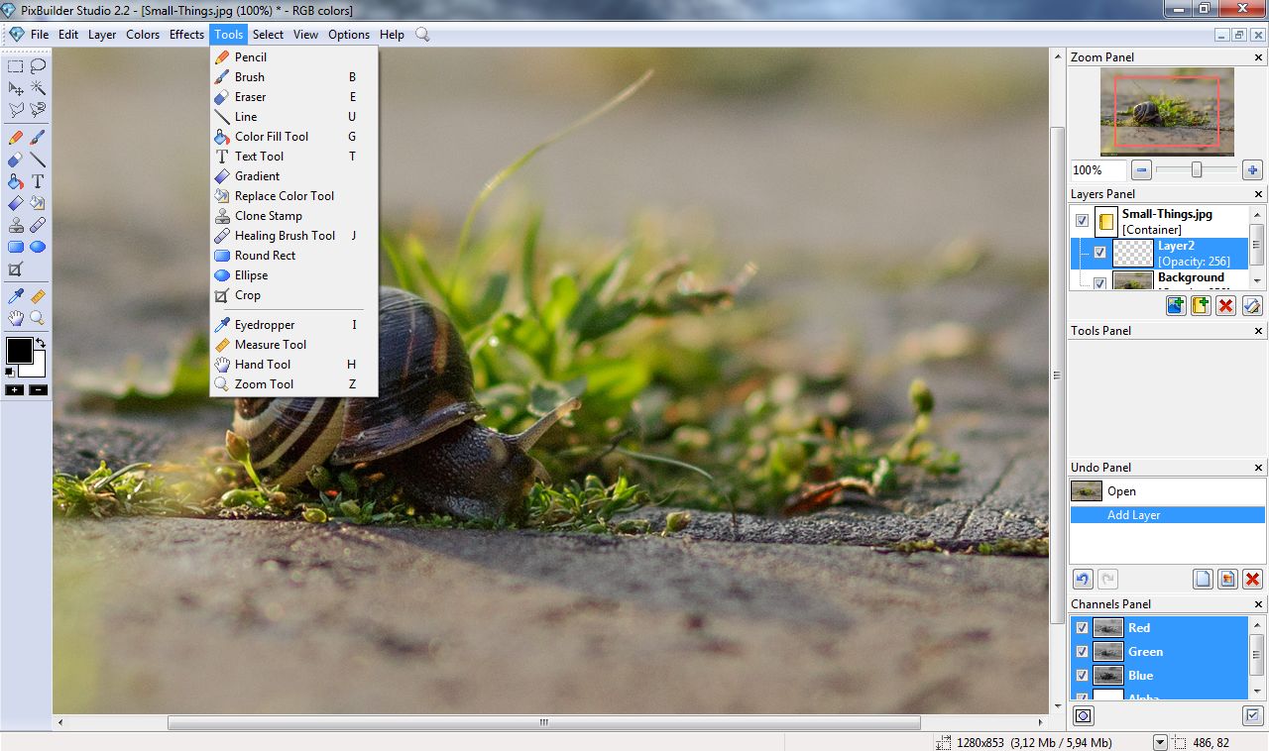Pick the magic wand tool in toolbox
The image size is (1269, 751).
[x=38, y=88]
